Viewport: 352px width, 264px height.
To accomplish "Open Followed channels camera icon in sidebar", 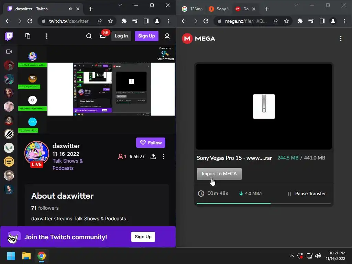I will tap(9, 52).
